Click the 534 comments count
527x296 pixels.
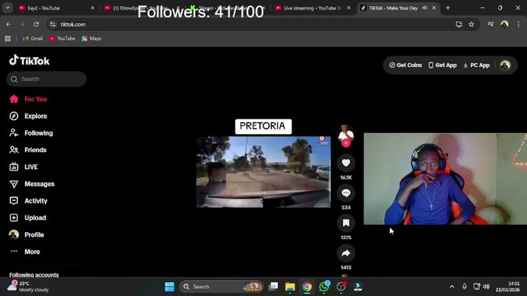point(346,207)
